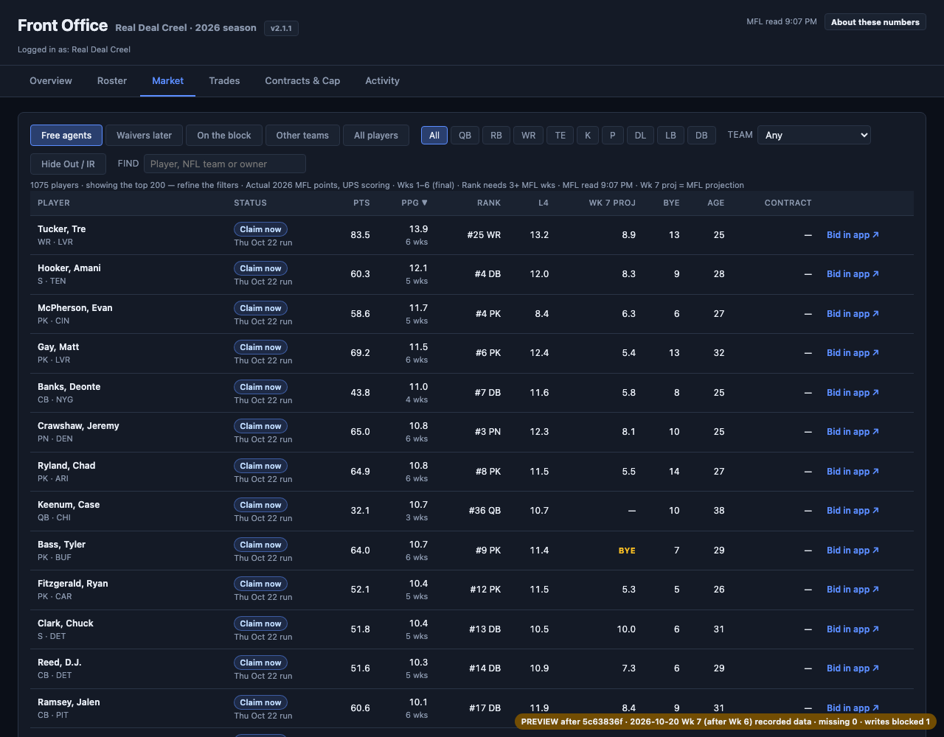
Task: Click Claim now for Gay, Matt
Action: tap(260, 347)
